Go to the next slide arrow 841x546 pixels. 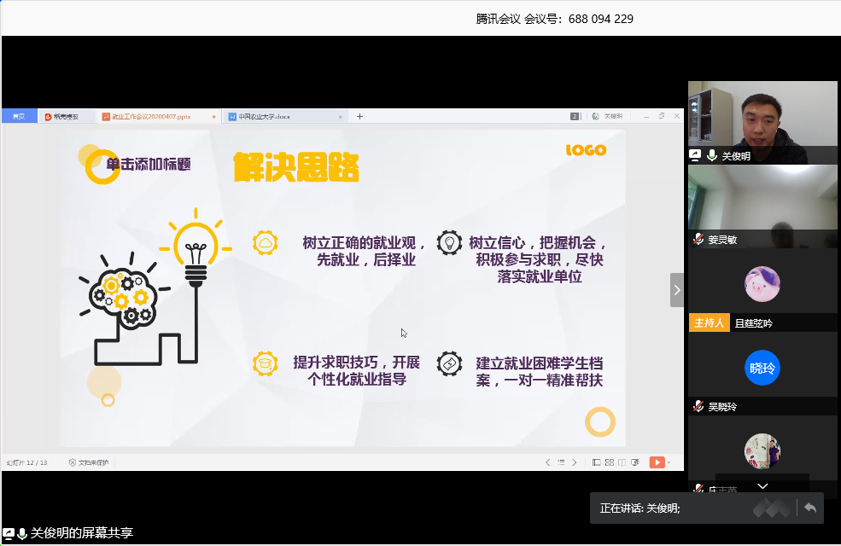(575, 462)
